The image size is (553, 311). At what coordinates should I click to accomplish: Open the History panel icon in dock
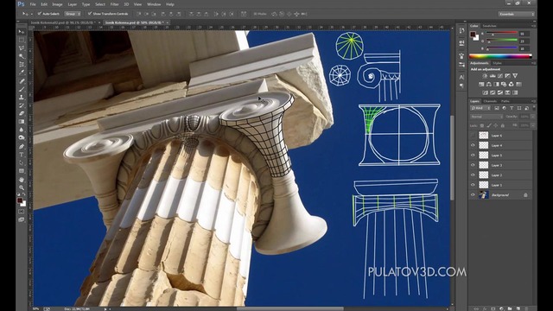coord(461,31)
